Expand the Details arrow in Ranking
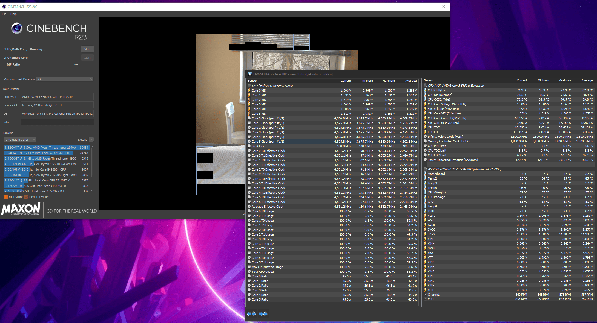 click(91, 140)
